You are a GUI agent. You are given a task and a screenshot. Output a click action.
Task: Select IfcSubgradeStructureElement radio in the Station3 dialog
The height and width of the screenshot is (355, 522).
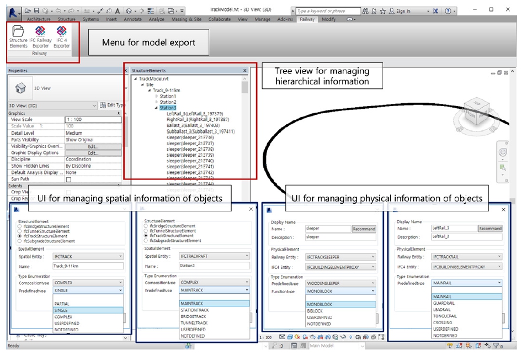pyautogui.click(x=146, y=241)
